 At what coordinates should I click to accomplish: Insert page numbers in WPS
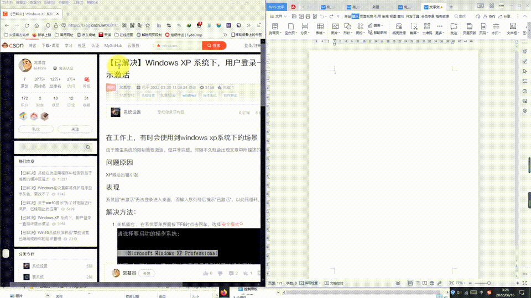(x=483, y=29)
